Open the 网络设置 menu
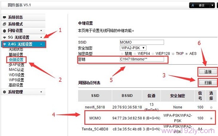Viewport: 218px width, 136px height. [x=23, y=31]
